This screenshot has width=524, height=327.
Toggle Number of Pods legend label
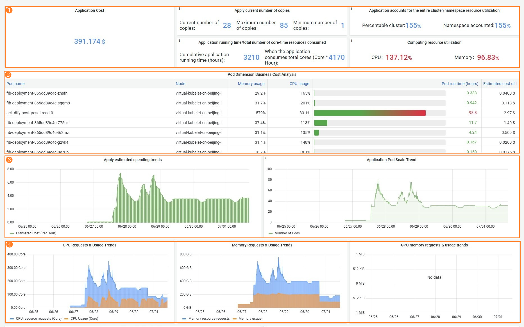[x=287, y=233]
